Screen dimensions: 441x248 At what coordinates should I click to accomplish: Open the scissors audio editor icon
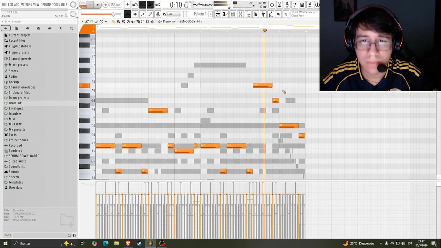pyautogui.click(x=279, y=5)
